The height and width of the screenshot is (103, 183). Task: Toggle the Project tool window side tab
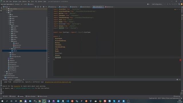pos(1,9)
